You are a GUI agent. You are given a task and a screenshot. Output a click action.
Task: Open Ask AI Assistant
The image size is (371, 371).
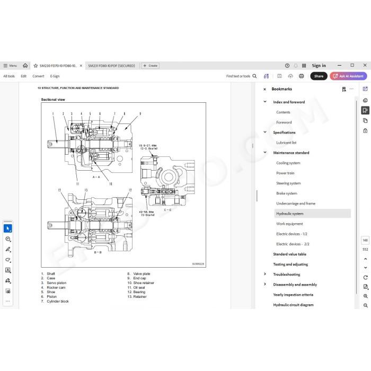(348, 76)
